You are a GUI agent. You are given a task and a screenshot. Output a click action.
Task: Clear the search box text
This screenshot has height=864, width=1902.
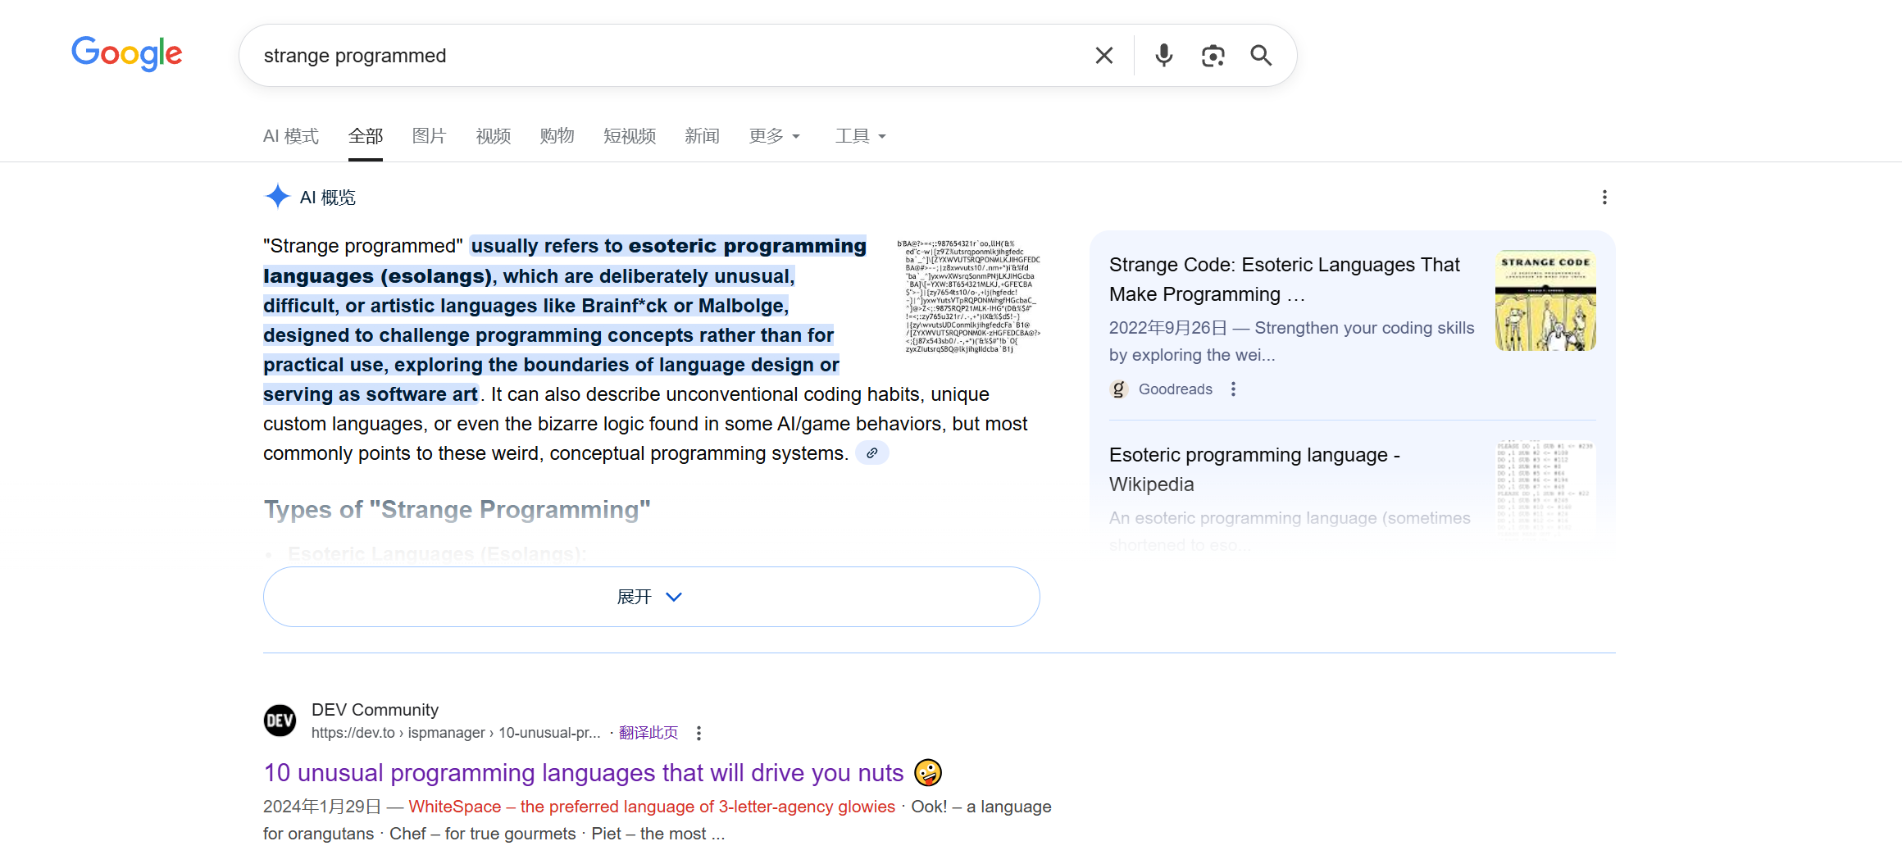point(1103,56)
